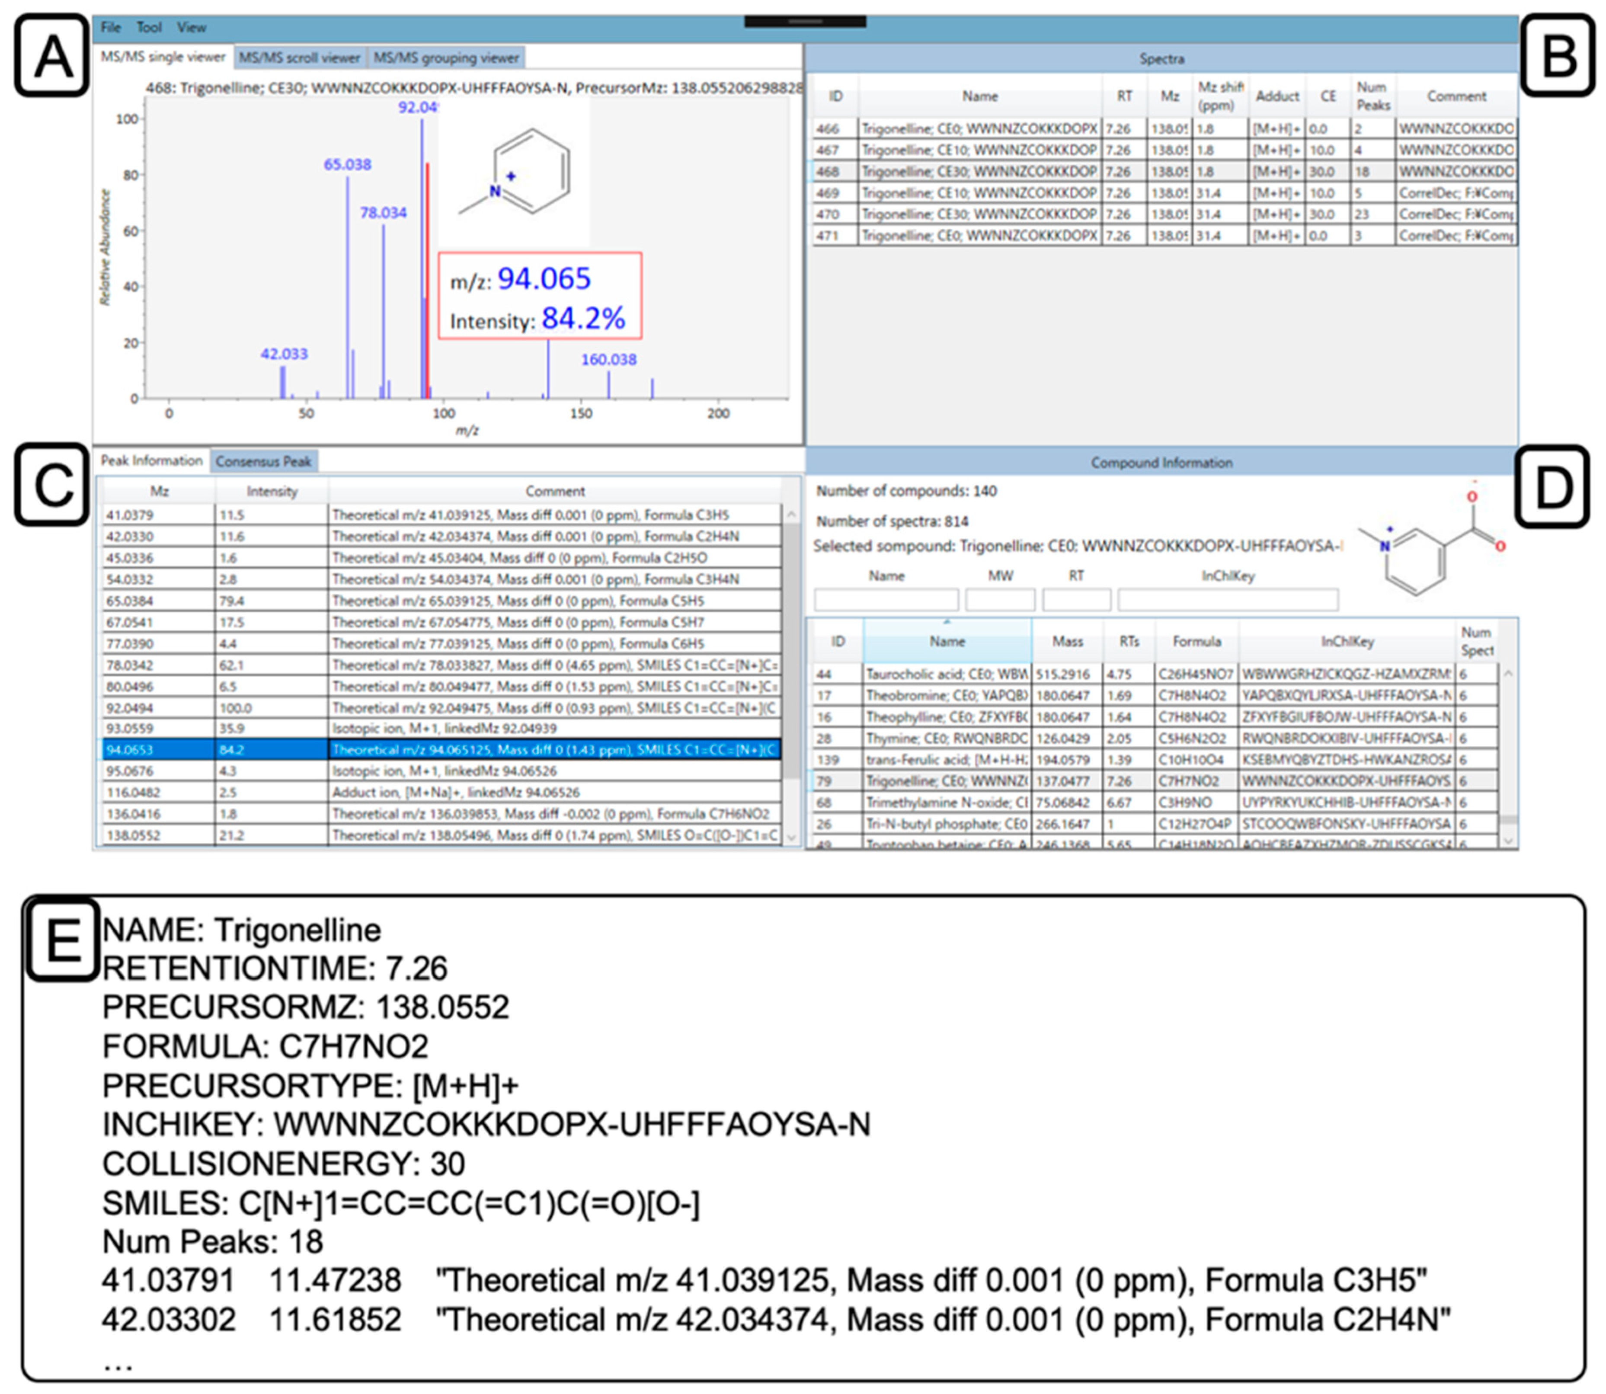Viewport: 1606px width, 1394px height.
Task: Click the InChIKey filter input field
Action: [x=1228, y=599]
